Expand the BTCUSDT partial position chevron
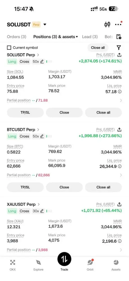 click(x=121, y=175)
